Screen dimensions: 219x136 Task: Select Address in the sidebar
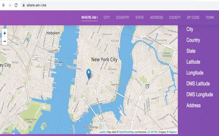point(193,105)
